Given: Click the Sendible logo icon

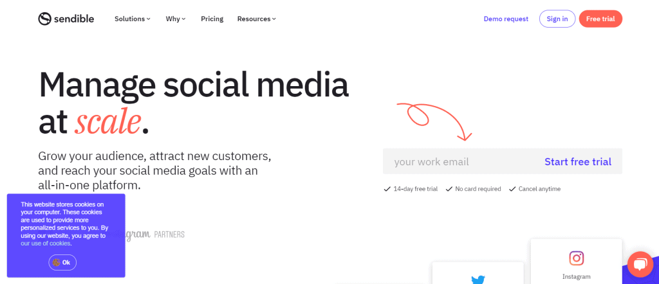Looking at the screenshot, I should click(44, 19).
